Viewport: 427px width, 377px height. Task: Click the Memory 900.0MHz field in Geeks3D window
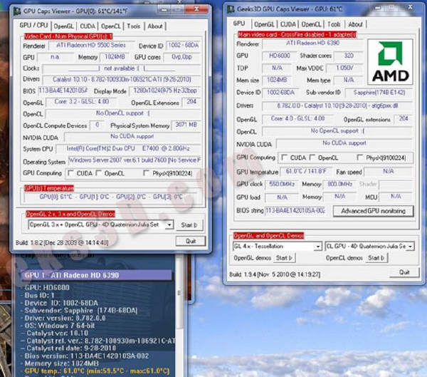[x=339, y=185]
